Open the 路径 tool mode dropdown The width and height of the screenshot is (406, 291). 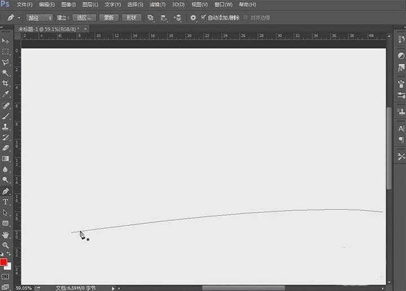39,18
